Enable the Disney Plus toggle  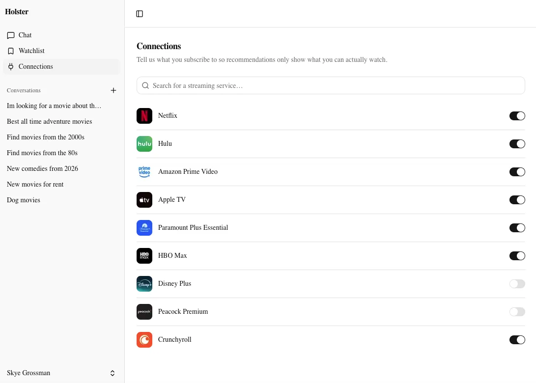517,284
